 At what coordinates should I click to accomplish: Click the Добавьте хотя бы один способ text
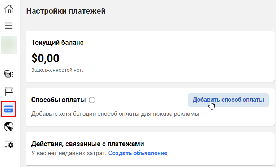tap(116, 114)
